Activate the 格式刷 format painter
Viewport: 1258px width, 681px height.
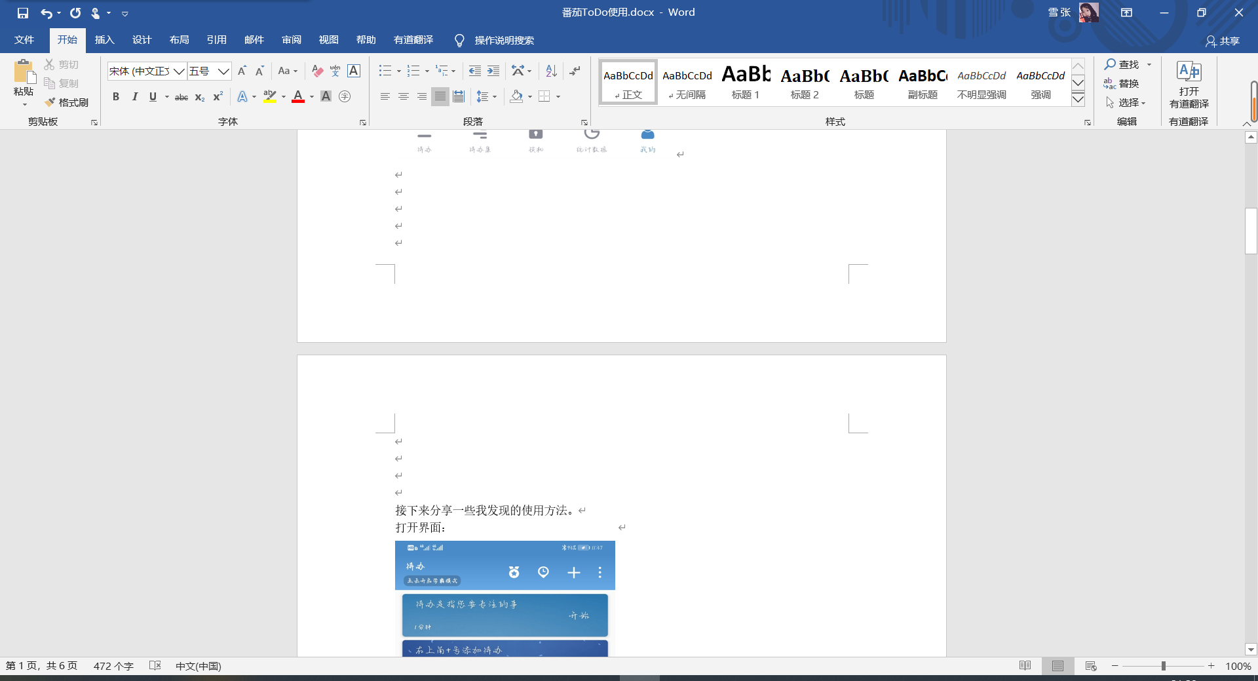coord(67,102)
